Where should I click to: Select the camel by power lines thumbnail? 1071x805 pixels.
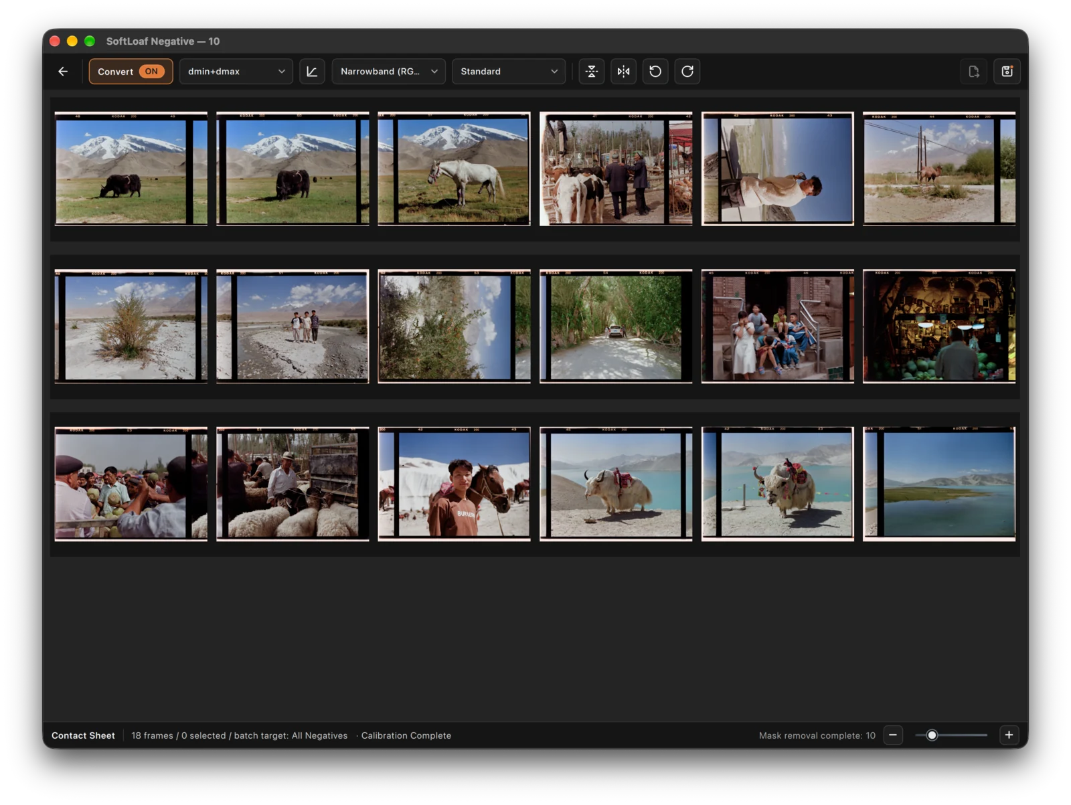pos(939,169)
